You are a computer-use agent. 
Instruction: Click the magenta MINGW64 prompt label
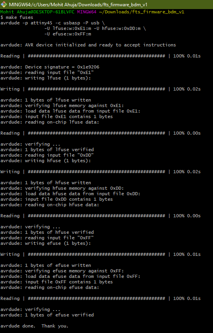click(87, 12)
